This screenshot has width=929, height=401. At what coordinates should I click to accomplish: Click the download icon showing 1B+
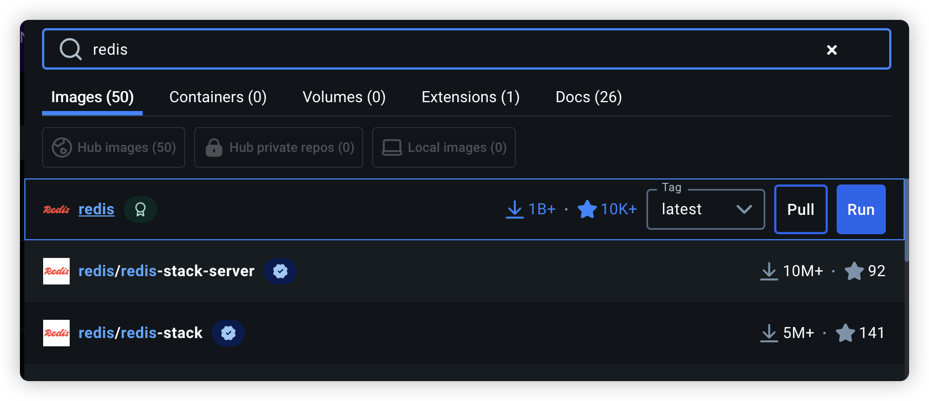tap(514, 209)
